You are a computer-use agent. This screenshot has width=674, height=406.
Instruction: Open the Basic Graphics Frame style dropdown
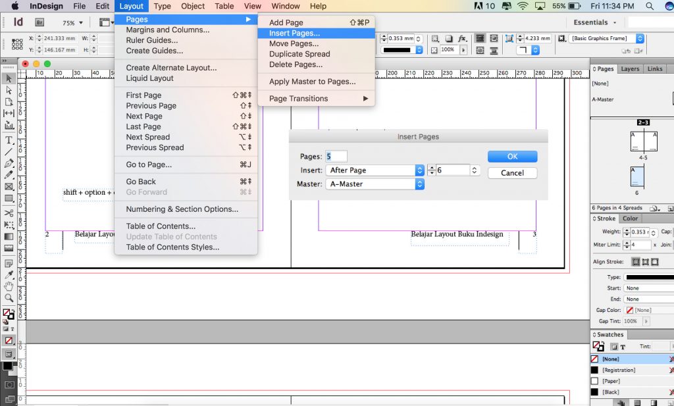(606, 39)
